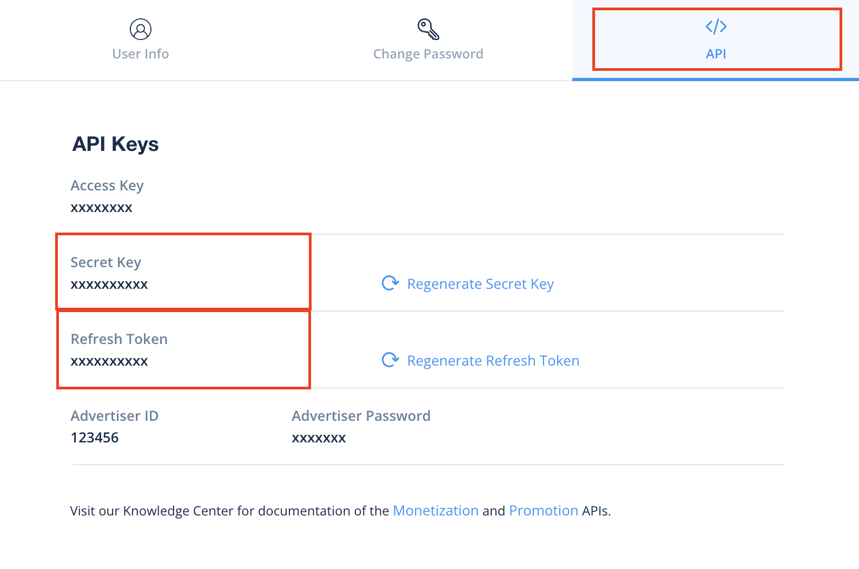Click the User Info profile icon

coord(141,29)
